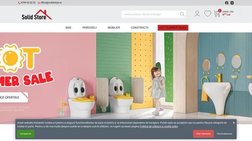
Task: Open the wishlist heart icon
Action: [x=208, y=14]
